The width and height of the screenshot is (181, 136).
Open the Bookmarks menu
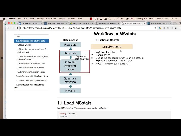pyautogui.click(x=51, y=18)
